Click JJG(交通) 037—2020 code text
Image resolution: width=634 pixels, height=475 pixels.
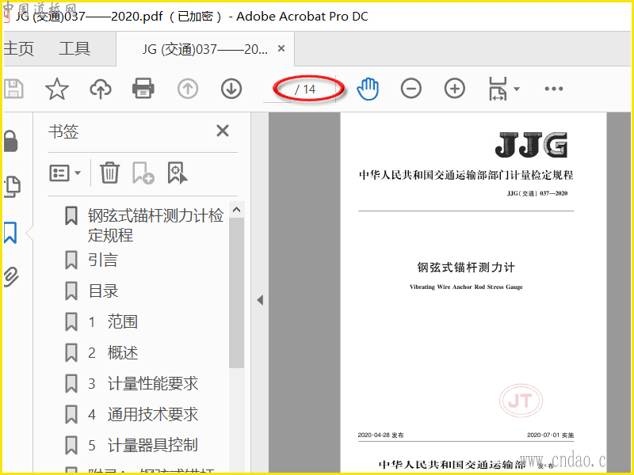coord(537,193)
